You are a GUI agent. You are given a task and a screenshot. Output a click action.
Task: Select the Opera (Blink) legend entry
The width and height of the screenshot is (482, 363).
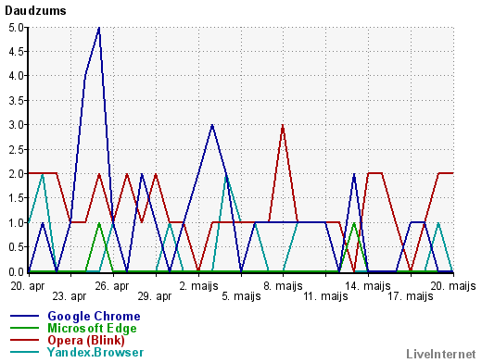point(86,341)
